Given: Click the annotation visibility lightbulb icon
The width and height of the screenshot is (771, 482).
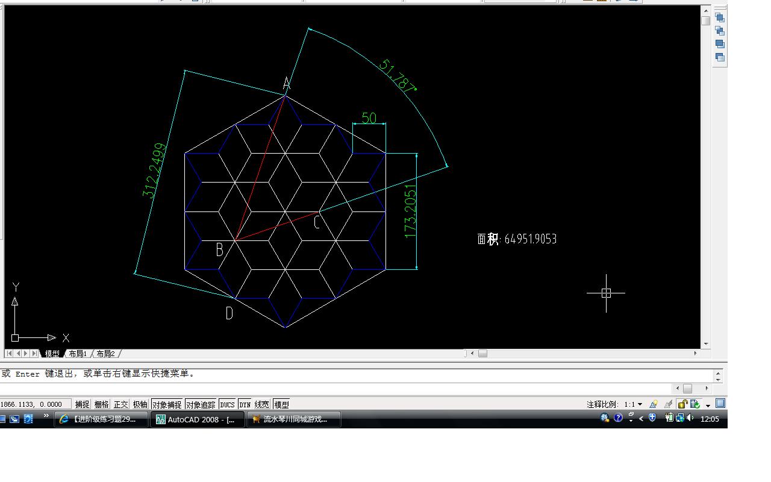Looking at the screenshot, I should [x=654, y=404].
